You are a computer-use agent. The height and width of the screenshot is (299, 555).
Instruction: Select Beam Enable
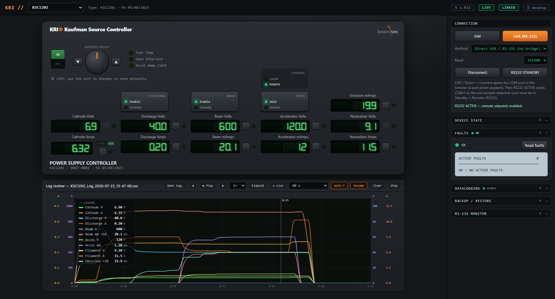[202, 102]
